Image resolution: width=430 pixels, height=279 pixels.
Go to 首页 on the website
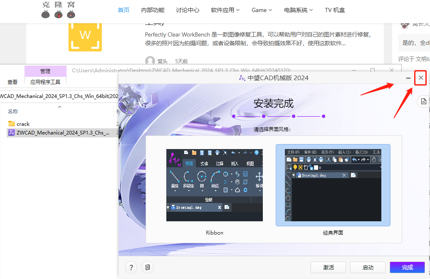[124, 10]
